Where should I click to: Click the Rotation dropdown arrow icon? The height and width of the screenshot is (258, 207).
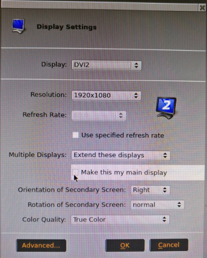tap(179, 205)
